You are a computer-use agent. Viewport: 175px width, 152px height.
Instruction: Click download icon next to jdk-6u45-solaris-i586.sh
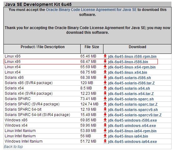105,78
